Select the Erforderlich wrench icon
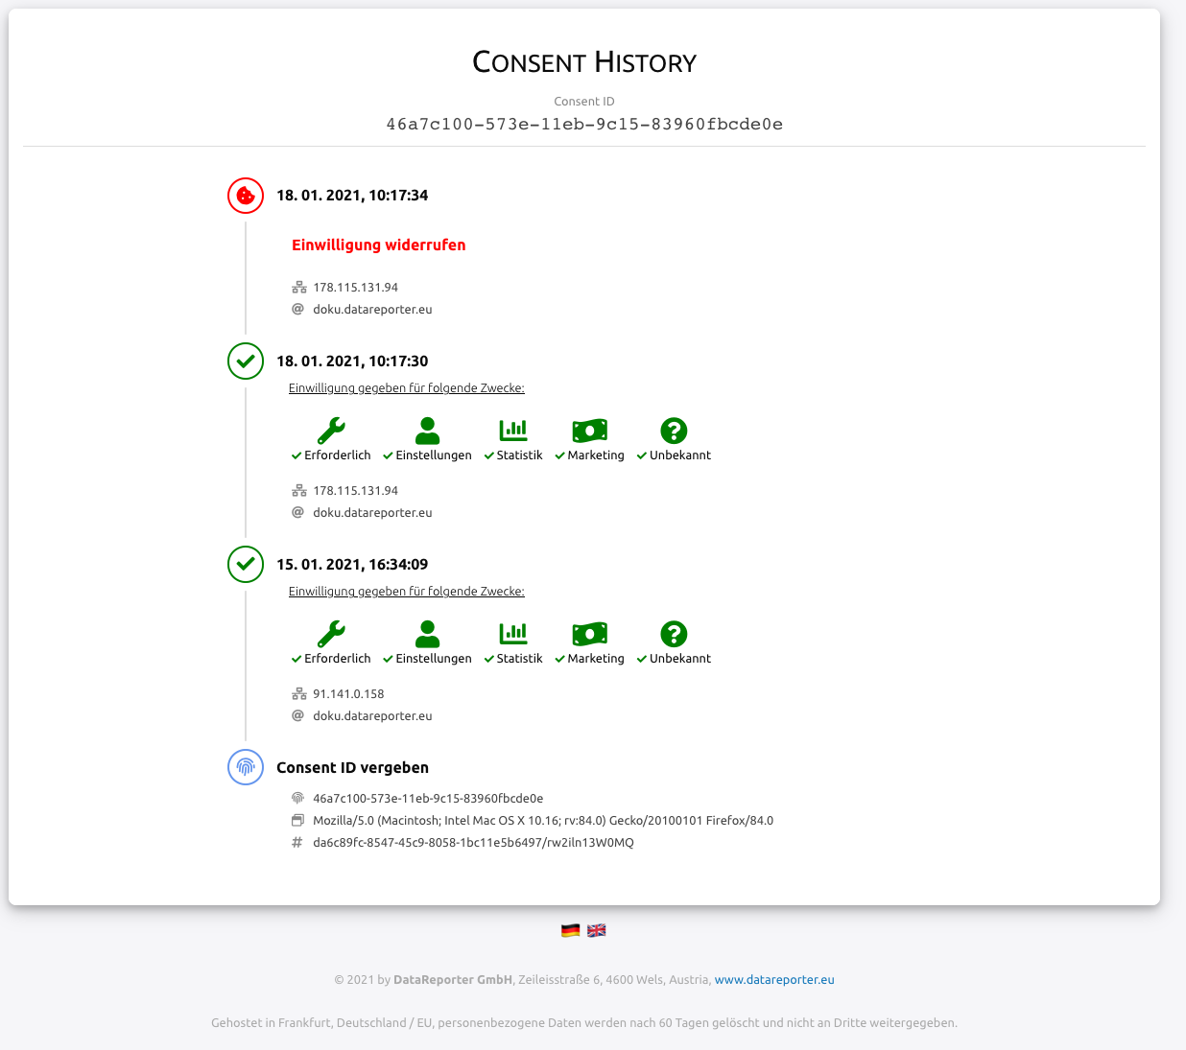This screenshot has width=1186, height=1050. 331,430
